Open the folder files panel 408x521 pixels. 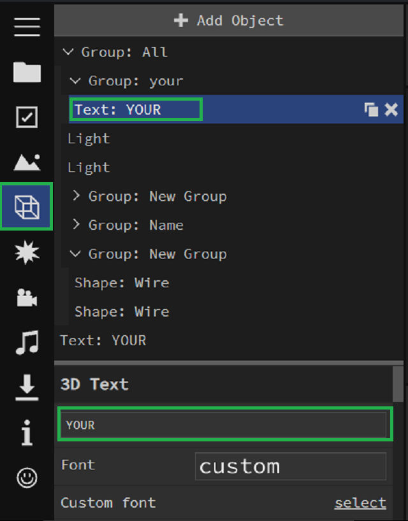click(27, 72)
